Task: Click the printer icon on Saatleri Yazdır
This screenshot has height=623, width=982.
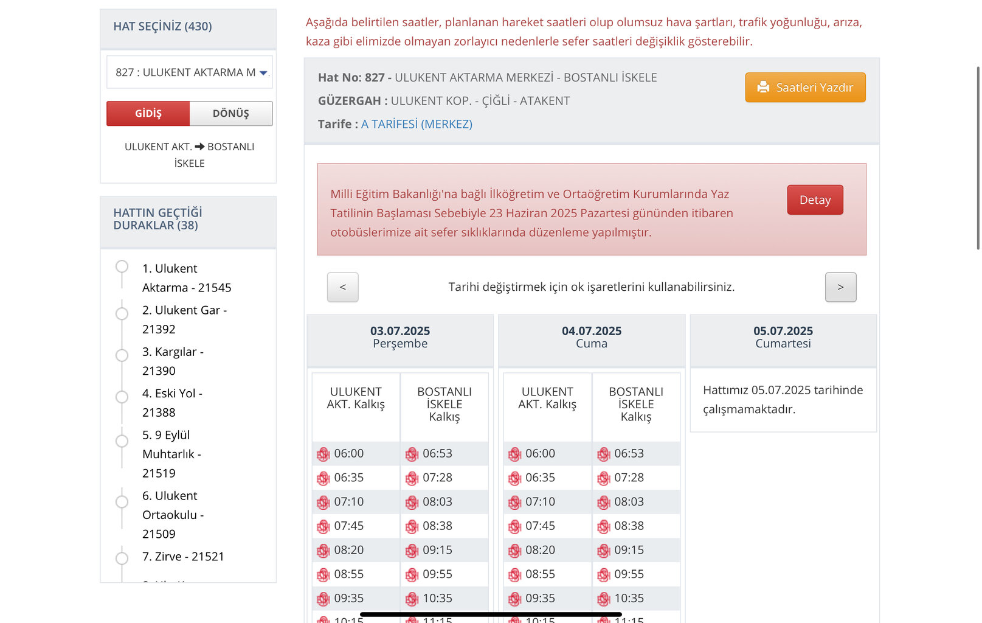Action: (763, 87)
